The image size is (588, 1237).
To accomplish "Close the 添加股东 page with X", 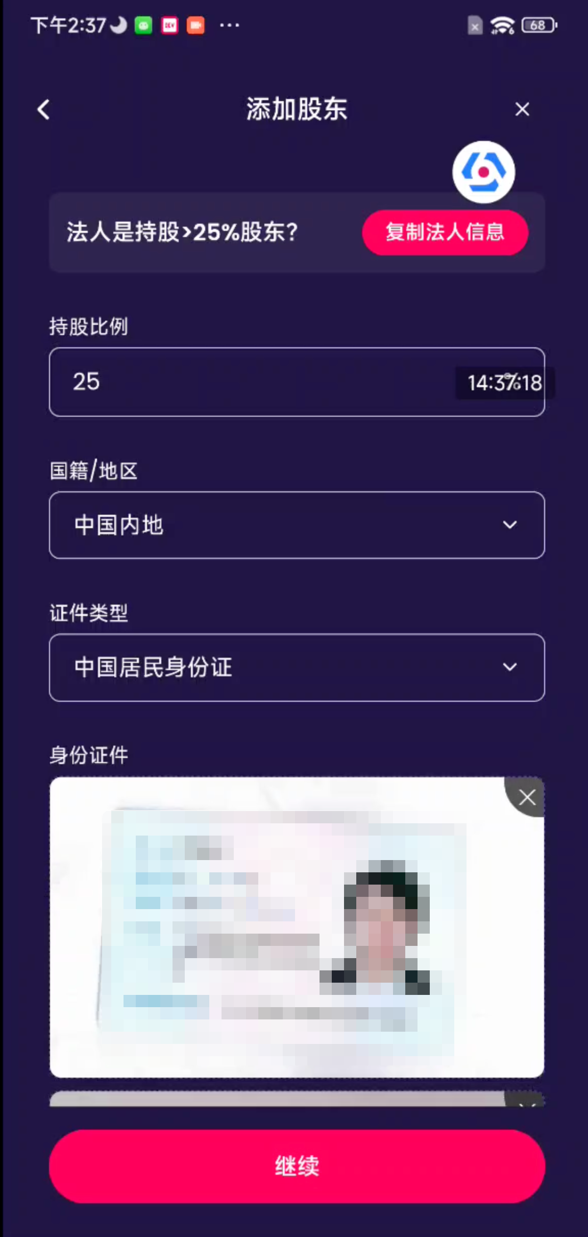I will pos(522,109).
